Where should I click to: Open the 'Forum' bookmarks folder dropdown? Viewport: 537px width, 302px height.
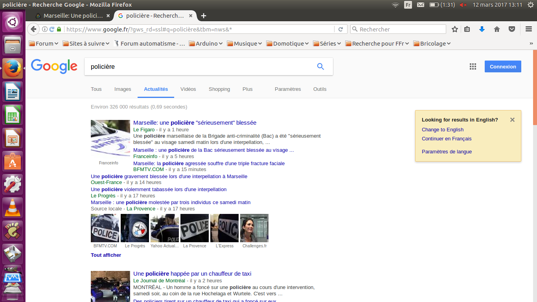click(x=44, y=44)
